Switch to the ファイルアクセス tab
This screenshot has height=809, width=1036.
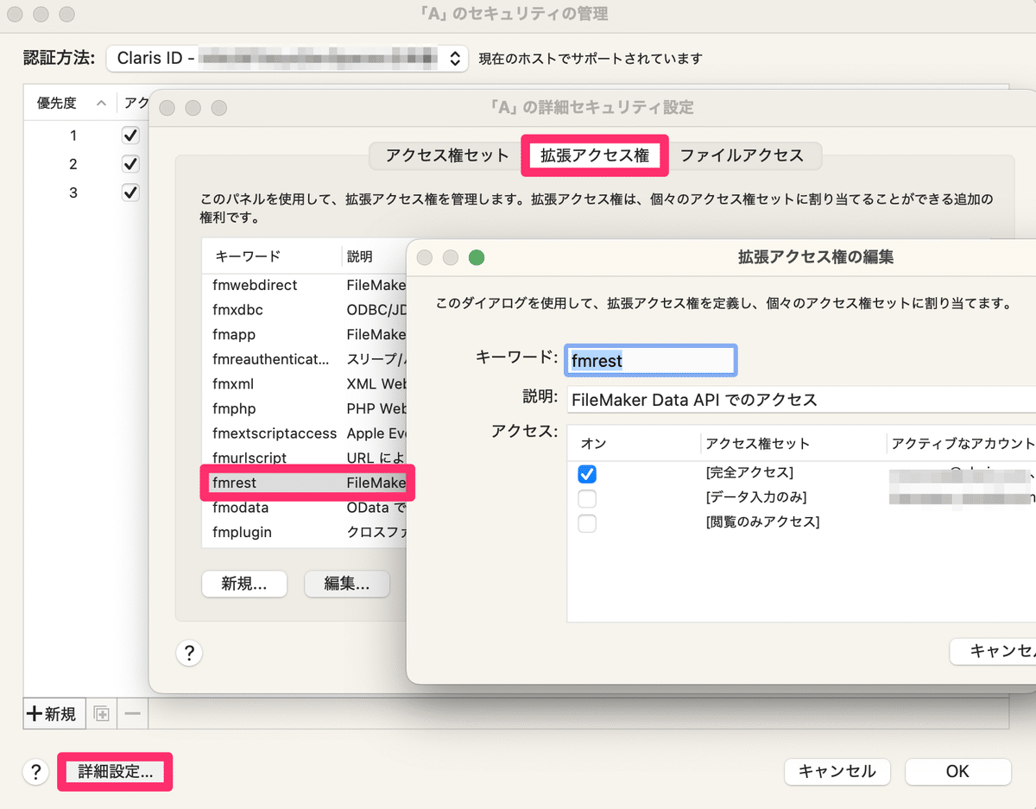[x=744, y=155]
